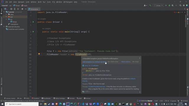Run with coverage icon in top toolbar

172,6
